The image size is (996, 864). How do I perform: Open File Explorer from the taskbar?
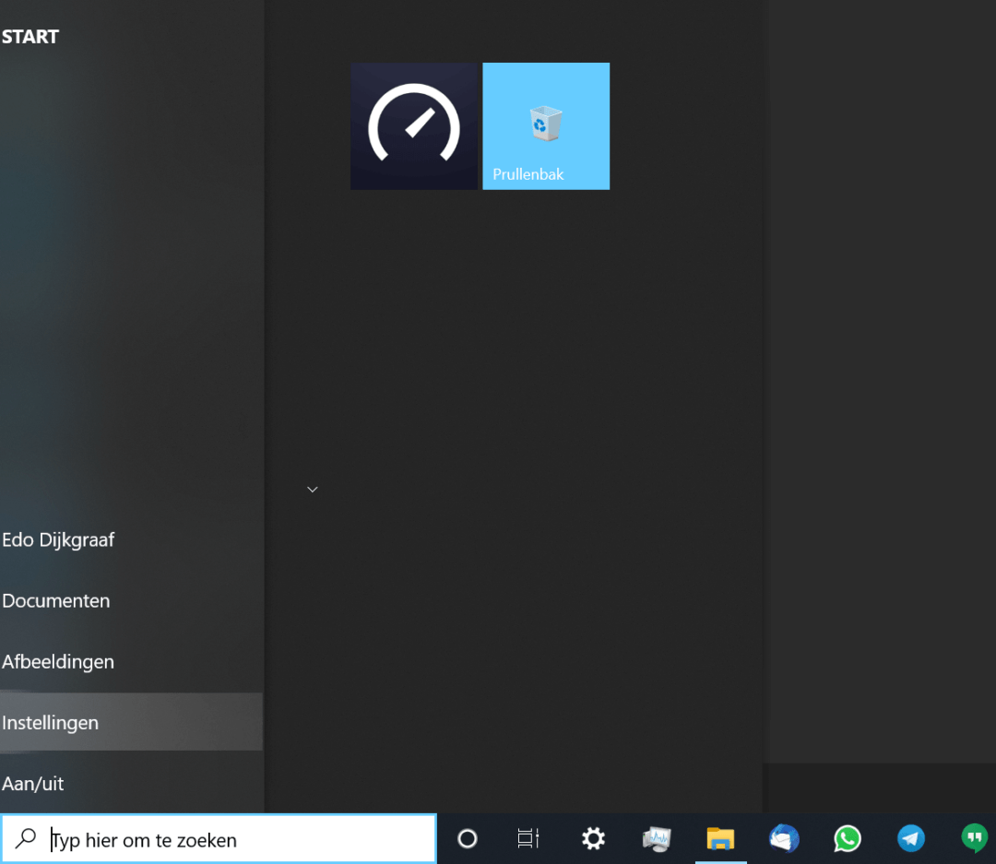click(x=720, y=838)
